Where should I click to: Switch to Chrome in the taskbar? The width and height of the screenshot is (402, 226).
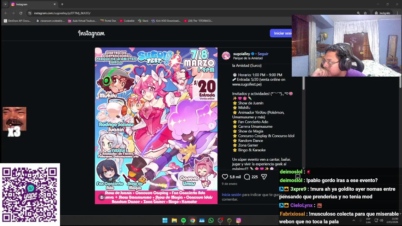[x=193, y=220]
